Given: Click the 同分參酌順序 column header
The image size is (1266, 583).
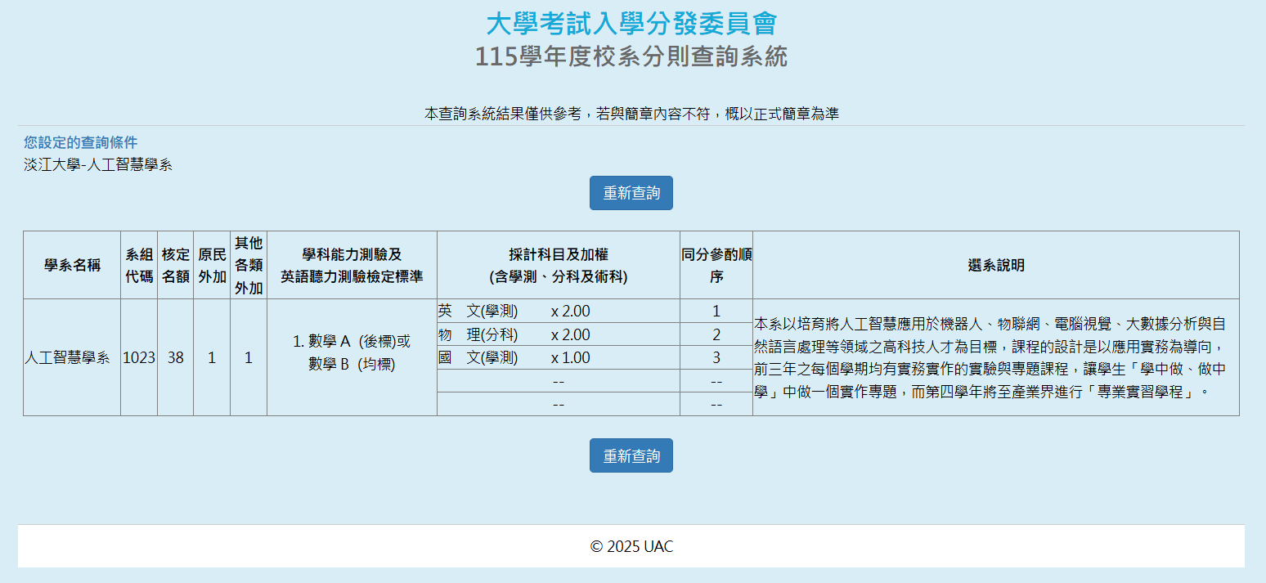Looking at the screenshot, I should (716, 265).
